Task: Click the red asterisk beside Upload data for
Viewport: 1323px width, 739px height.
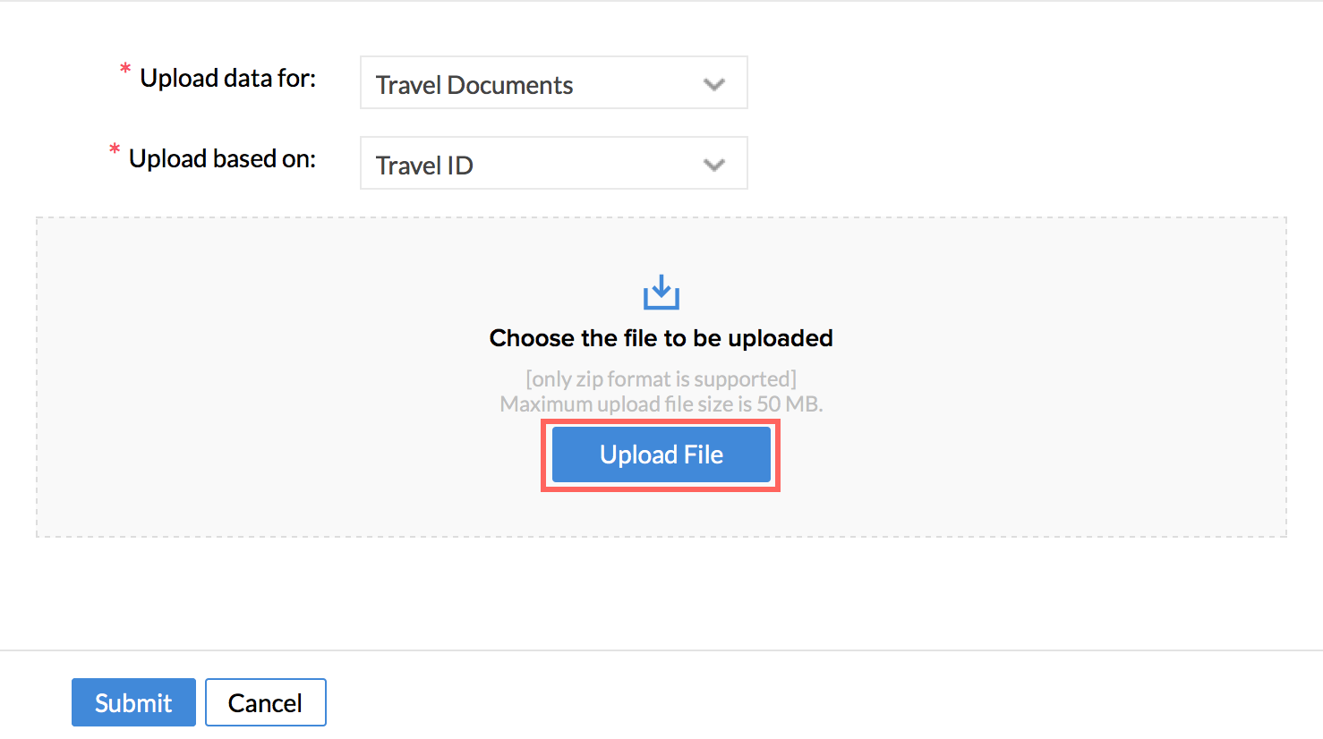Action: click(x=125, y=69)
